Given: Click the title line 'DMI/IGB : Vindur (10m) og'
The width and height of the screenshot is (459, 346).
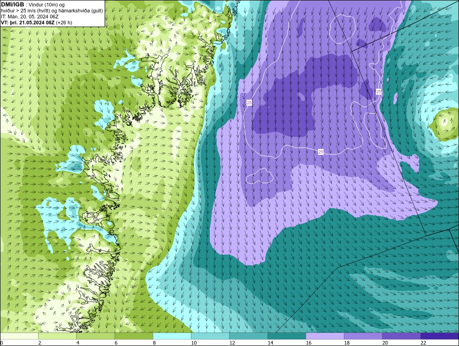Looking at the screenshot, I should [33, 5].
